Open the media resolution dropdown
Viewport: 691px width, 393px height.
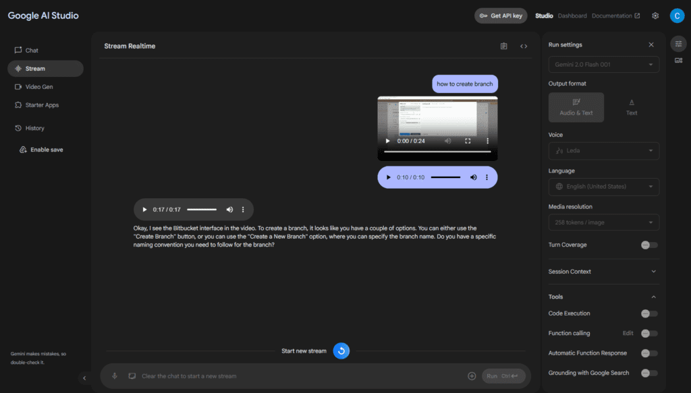[x=604, y=222]
